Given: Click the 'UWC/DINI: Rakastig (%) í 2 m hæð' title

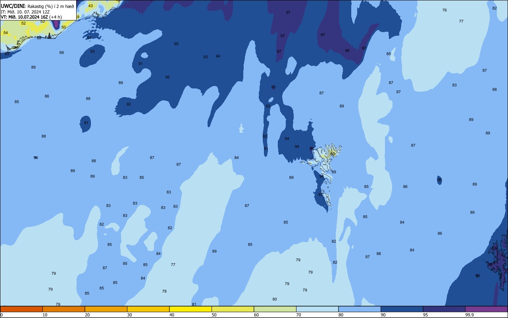Looking at the screenshot, I should point(37,6).
